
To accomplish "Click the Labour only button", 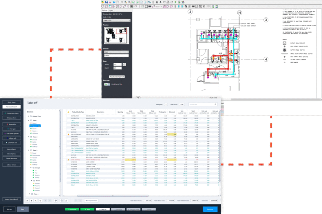I will coord(11,138).
